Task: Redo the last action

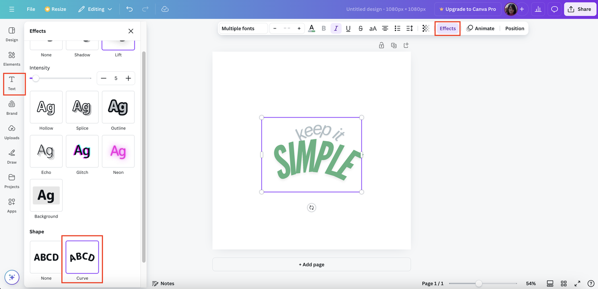Action: pyautogui.click(x=145, y=9)
